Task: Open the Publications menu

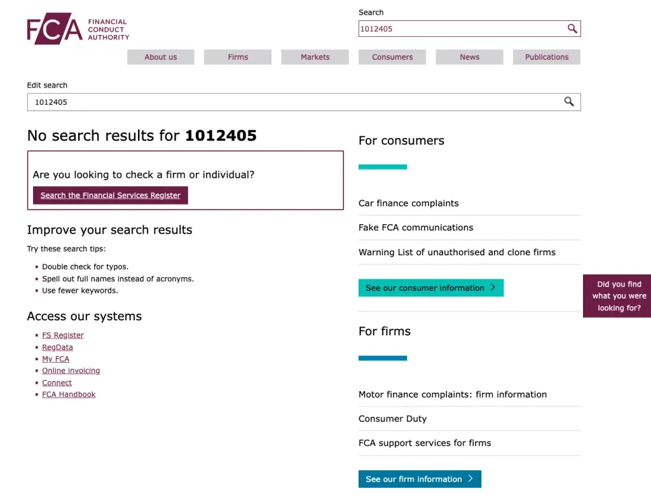Action: pyautogui.click(x=547, y=57)
